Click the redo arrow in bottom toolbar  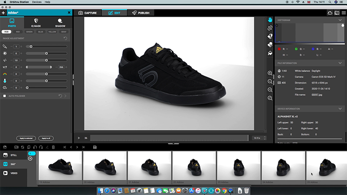(x=41, y=147)
